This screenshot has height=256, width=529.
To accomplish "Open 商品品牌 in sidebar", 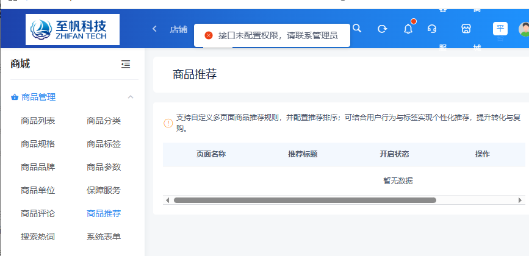I will [38, 167].
